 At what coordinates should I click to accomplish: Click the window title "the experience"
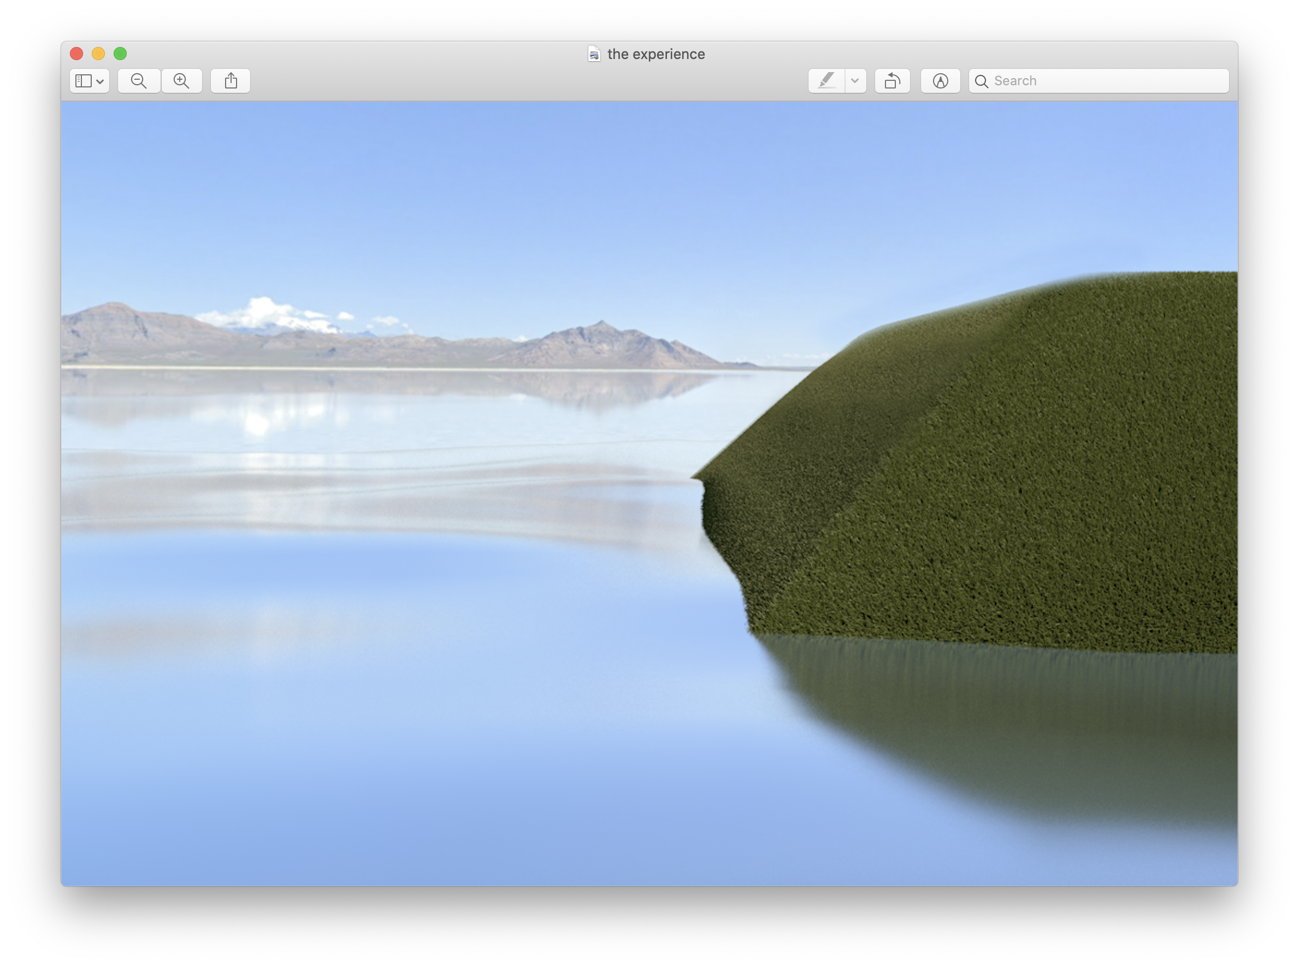pyautogui.click(x=656, y=54)
